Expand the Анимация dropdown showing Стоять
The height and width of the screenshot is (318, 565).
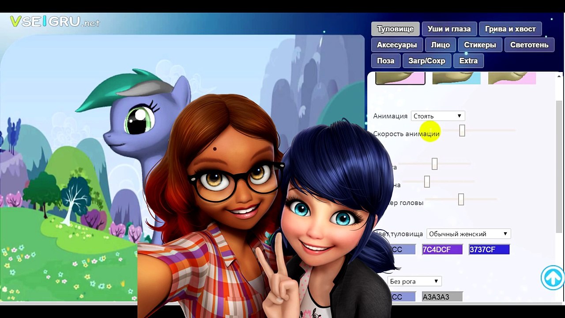tap(438, 116)
